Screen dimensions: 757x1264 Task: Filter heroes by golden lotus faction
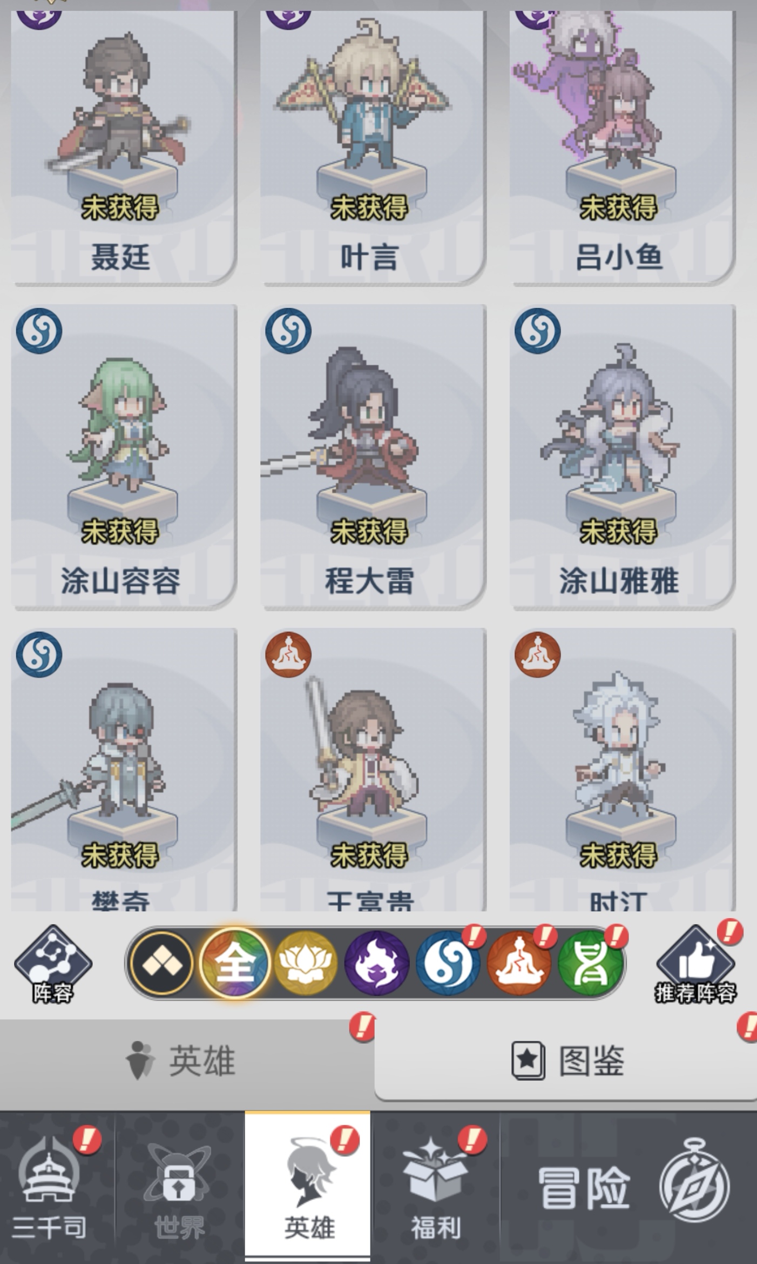(x=306, y=963)
